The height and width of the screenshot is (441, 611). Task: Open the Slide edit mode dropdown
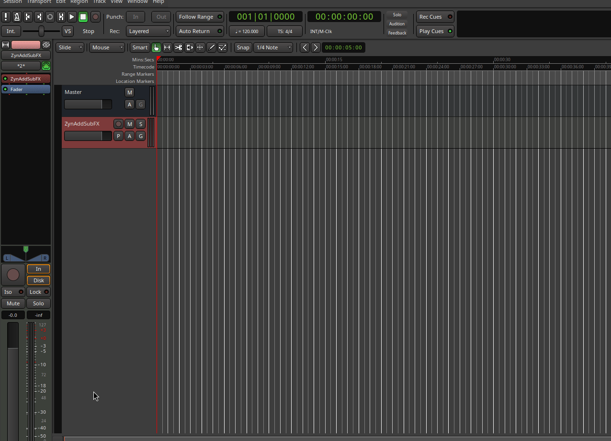[x=70, y=47]
